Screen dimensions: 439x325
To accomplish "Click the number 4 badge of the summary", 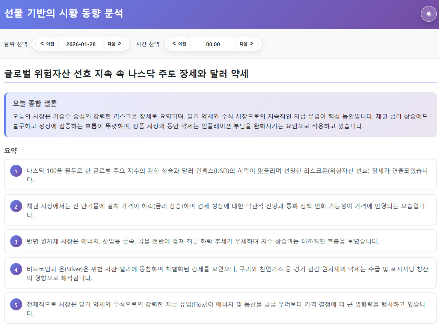I will (x=16, y=269).
